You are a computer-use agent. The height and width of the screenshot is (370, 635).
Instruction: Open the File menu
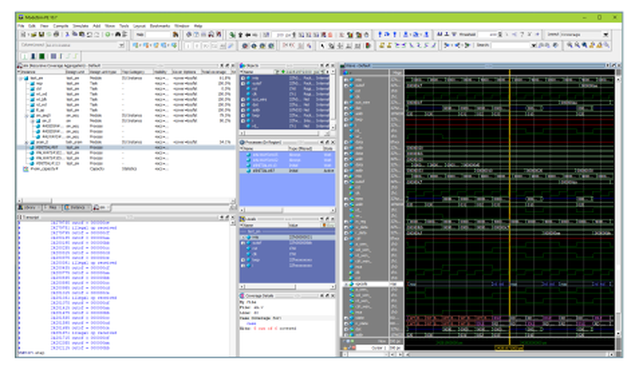click(21, 26)
